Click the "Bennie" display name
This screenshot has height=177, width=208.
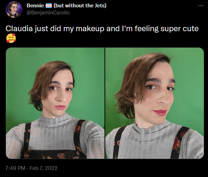pyautogui.click(x=35, y=6)
